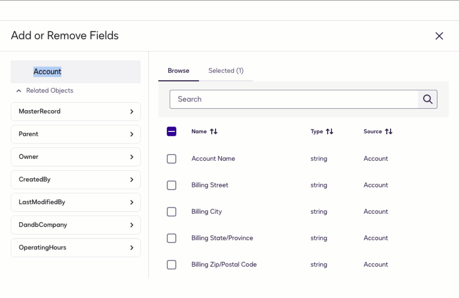Screen dimensions: 459x298
Task: Toggle the select-all header checkbox
Action: tap(171, 131)
